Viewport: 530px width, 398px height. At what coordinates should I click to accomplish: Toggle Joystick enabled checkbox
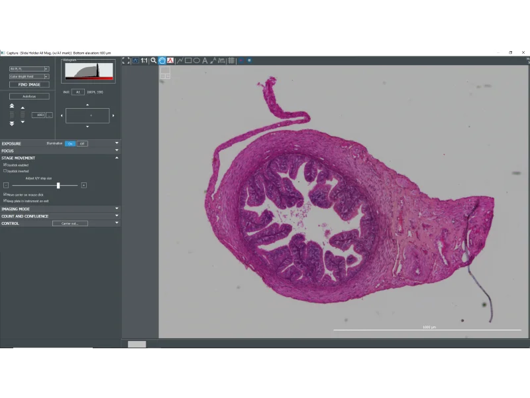[x=5, y=165]
